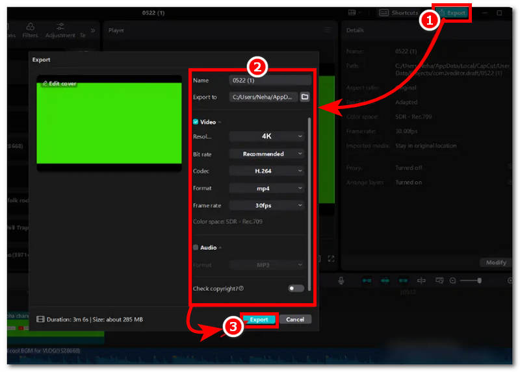Image resolution: width=520 pixels, height=372 pixels.
Task: Open the Bit rate dropdown
Action: click(267, 154)
